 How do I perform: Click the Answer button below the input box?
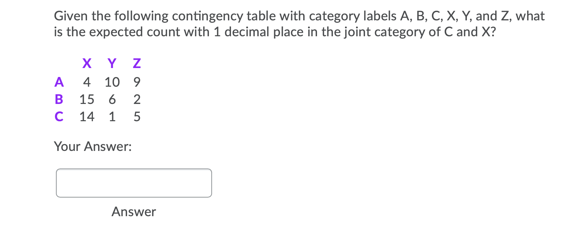134,211
